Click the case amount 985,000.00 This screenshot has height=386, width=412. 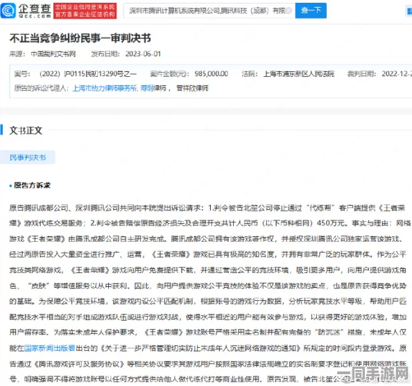212,73
